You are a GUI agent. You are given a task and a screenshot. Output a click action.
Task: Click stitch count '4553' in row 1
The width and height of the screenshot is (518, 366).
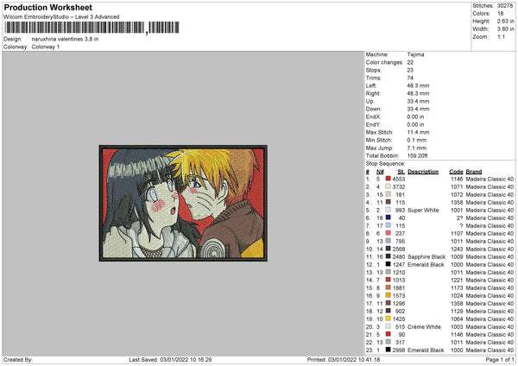click(399, 179)
